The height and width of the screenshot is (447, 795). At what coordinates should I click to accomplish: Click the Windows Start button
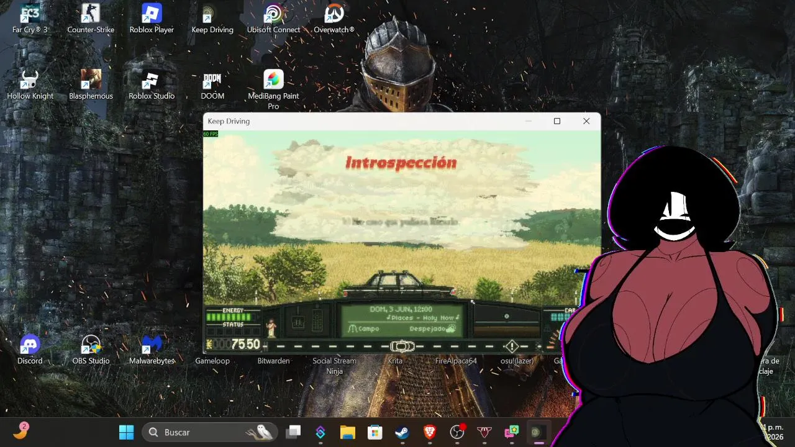[x=126, y=432]
